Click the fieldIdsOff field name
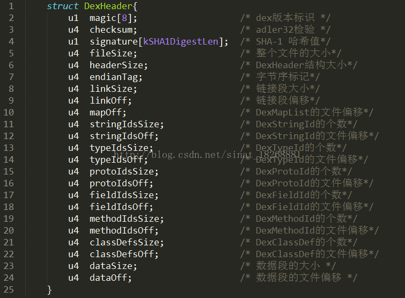 pos(119,207)
